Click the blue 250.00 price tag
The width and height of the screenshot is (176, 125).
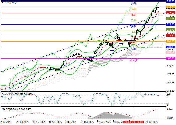pyautogui.click(x=171, y=1)
